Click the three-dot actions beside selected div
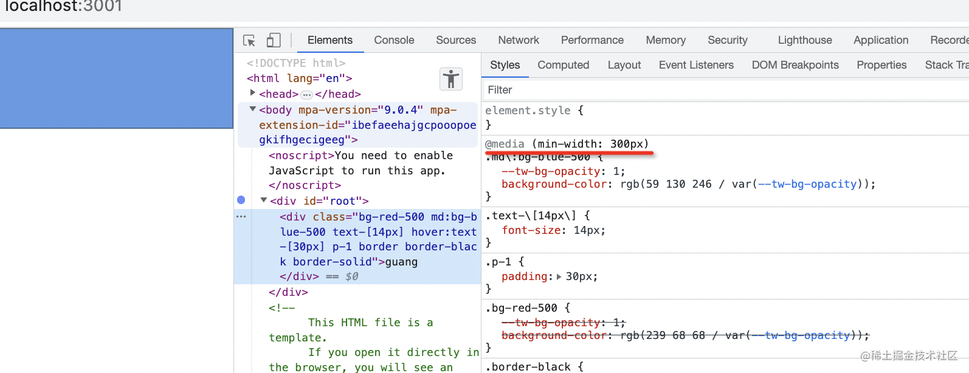The image size is (969, 373). coord(241,216)
